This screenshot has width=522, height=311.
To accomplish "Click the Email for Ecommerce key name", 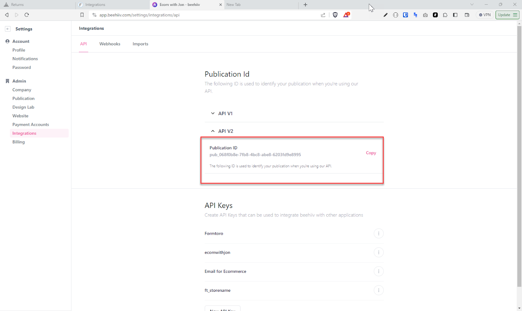I will pos(225,272).
